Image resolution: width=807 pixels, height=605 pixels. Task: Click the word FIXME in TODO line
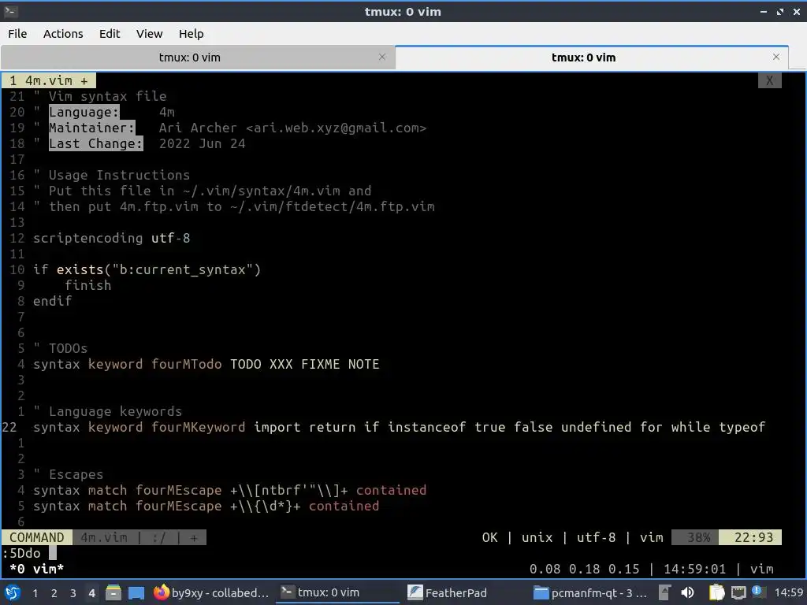(320, 364)
